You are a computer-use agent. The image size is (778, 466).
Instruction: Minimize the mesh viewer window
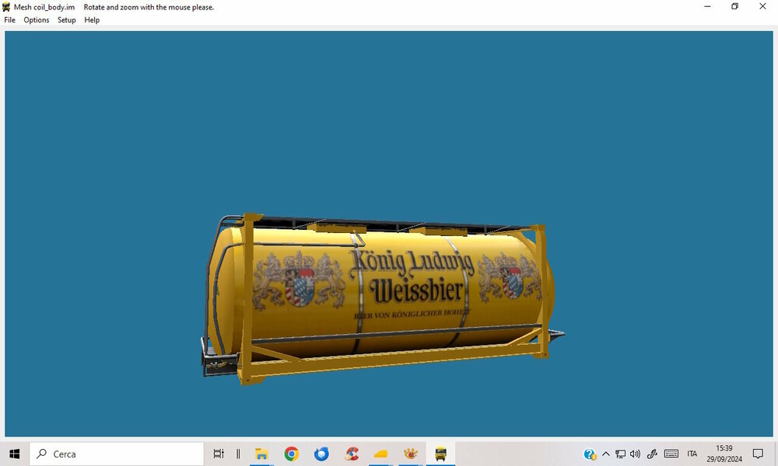click(707, 6)
